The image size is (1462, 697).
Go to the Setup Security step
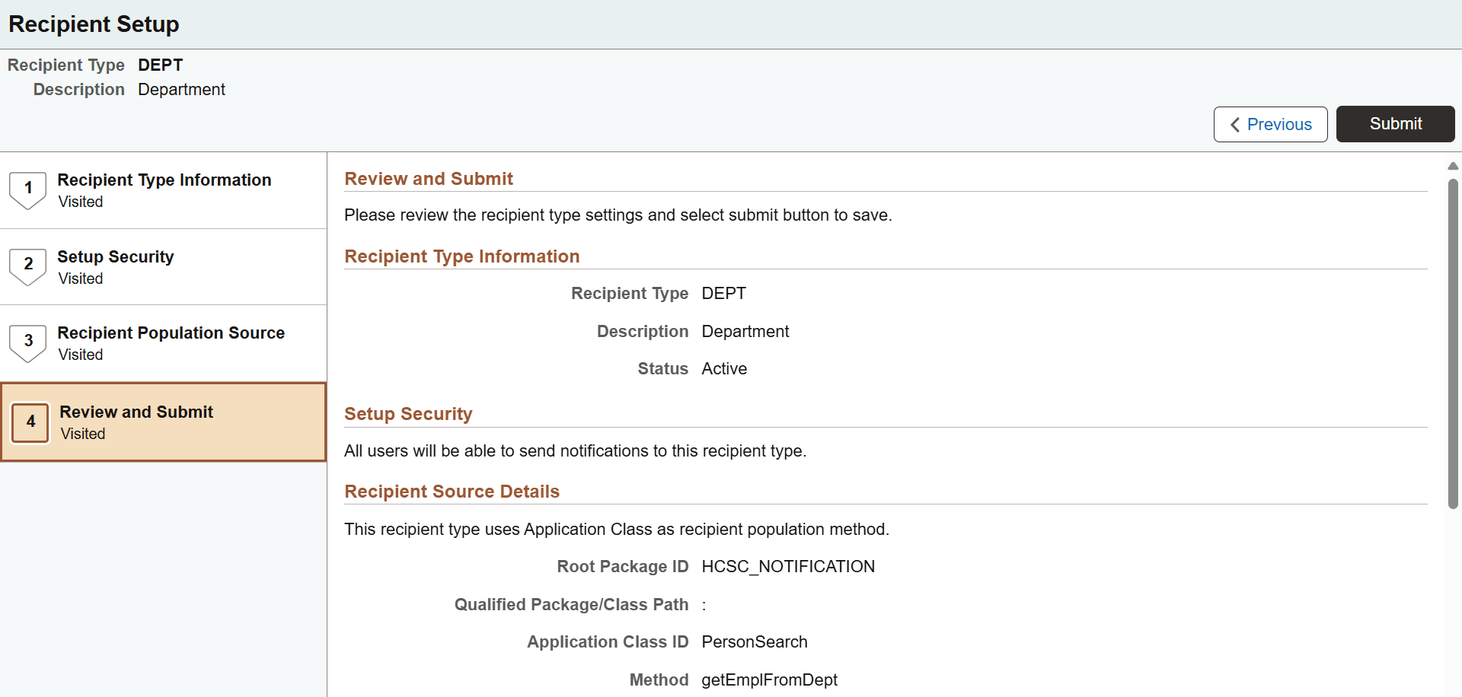click(115, 257)
